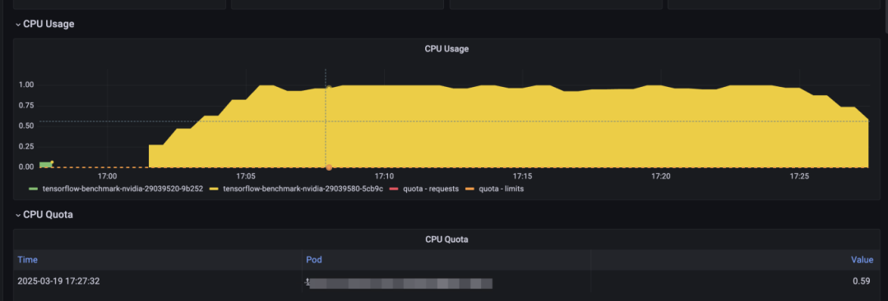Open the CPU Usage panel title menu

(x=446, y=48)
